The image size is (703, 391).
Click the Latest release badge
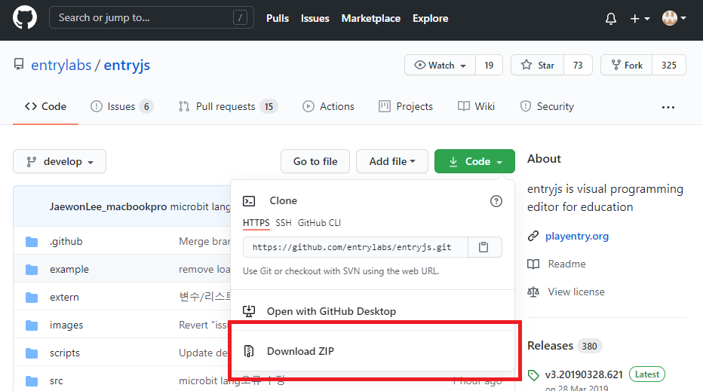point(647,374)
